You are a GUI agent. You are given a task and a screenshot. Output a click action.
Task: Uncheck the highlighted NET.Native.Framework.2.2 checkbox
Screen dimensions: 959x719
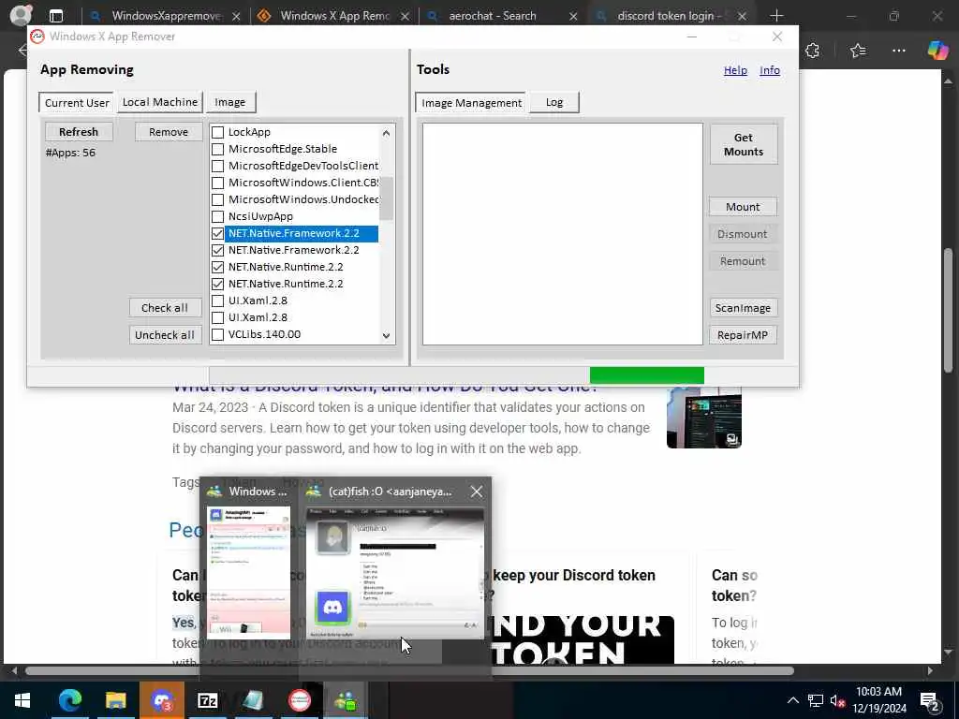[217, 233]
